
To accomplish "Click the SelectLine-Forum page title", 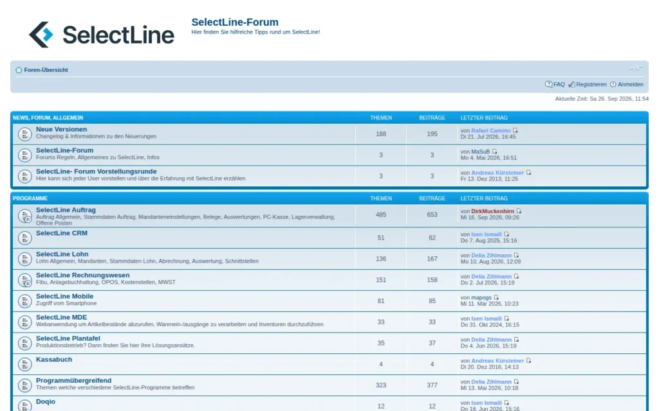I will pyautogui.click(x=235, y=22).
